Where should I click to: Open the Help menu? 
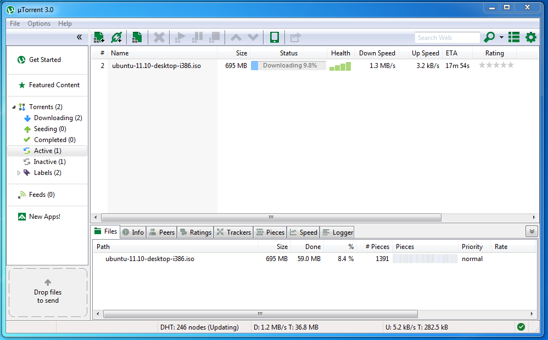pyautogui.click(x=65, y=24)
